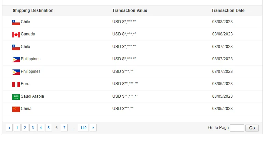This screenshot has height=143, width=268.
Task: Click the Peru flag icon
Action: (16, 84)
